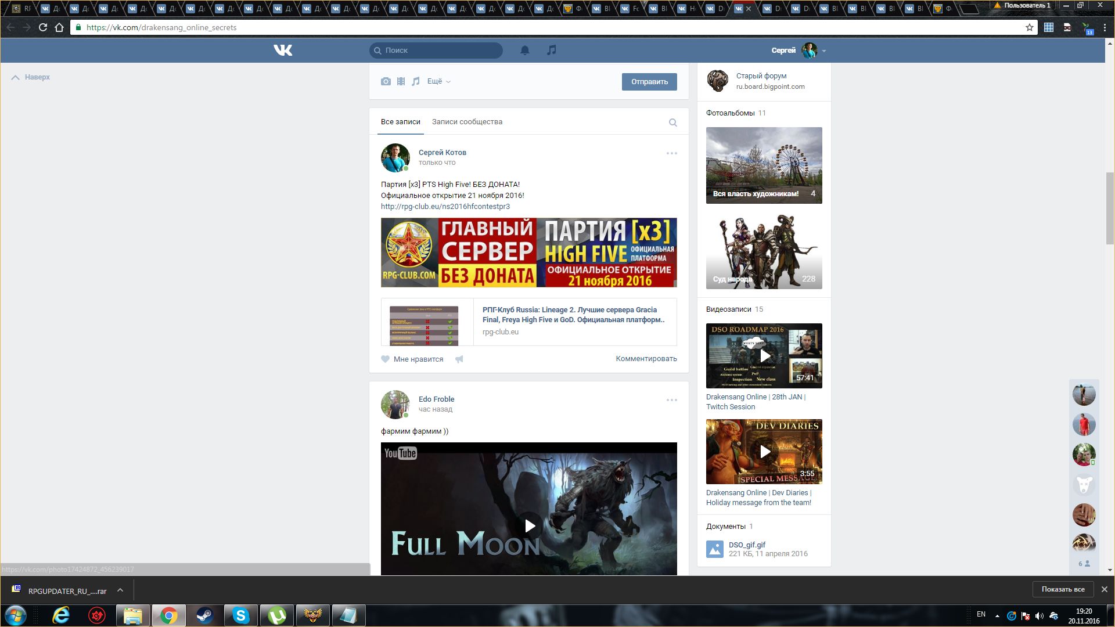The width and height of the screenshot is (1115, 627).
Task: Click the volume icon in system tray
Action: point(1040,615)
